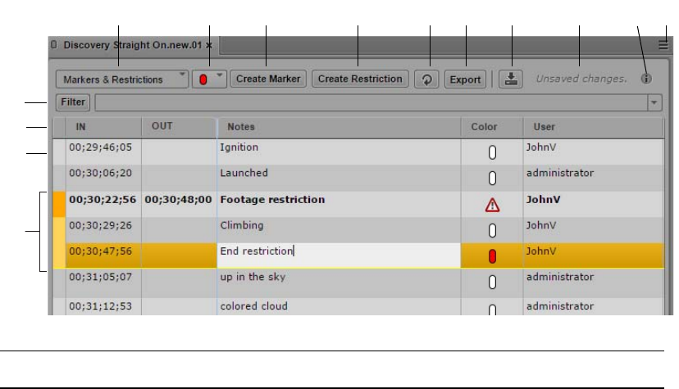
Task: Select timecode 00;30;06;20
Action: point(101,174)
